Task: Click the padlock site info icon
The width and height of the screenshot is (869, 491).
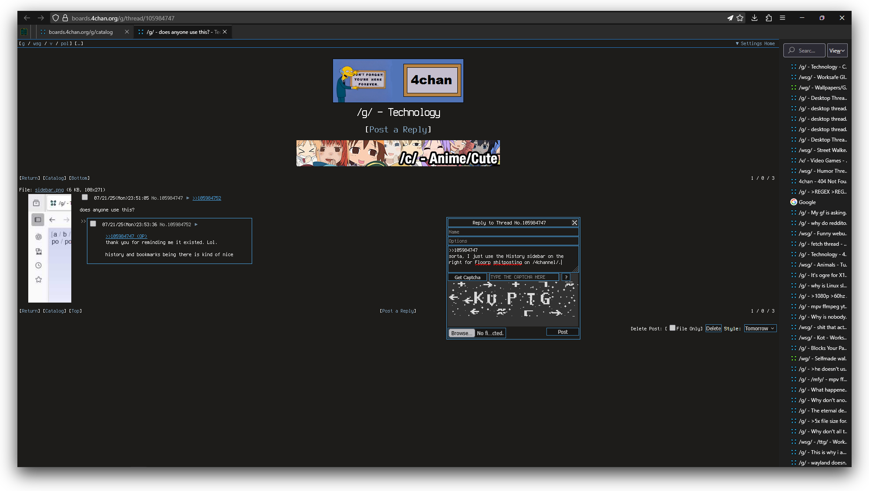Action: click(x=65, y=18)
